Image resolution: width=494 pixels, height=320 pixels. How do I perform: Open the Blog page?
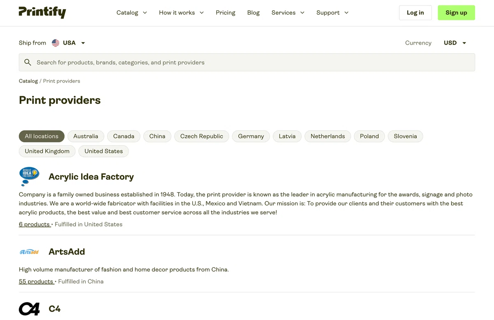tap(254, 13)
